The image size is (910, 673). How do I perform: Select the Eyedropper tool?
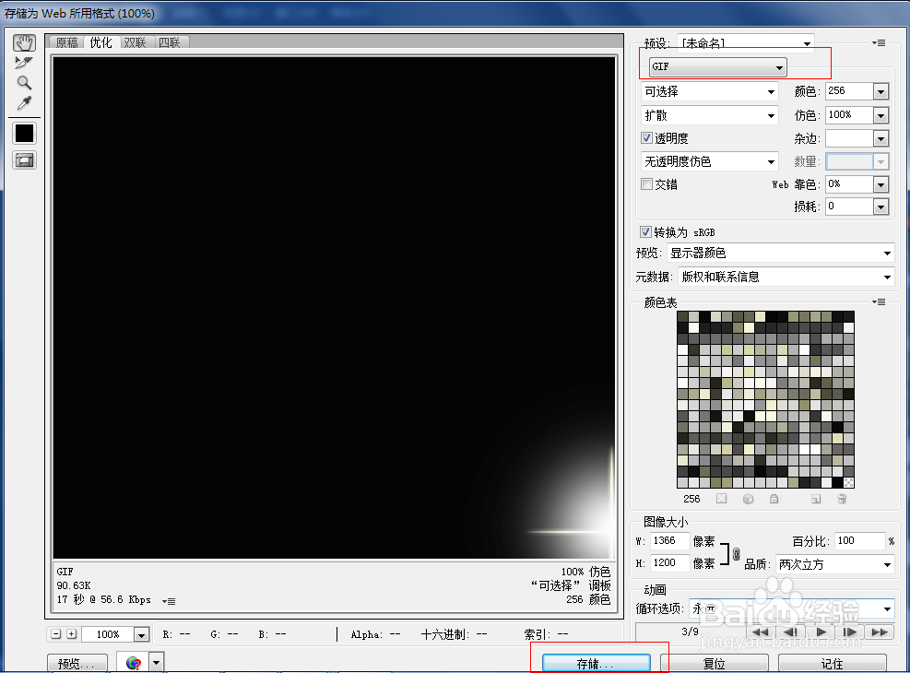coord(24,102)
